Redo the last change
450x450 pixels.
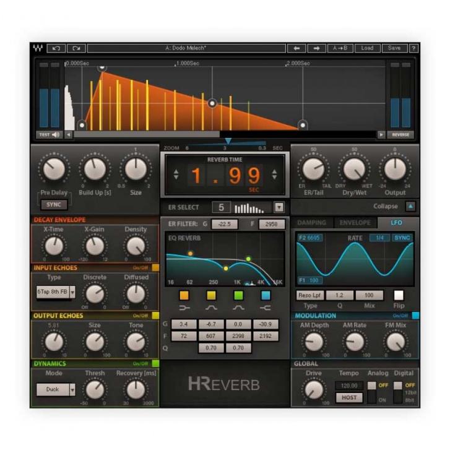(x=76, y=48)
